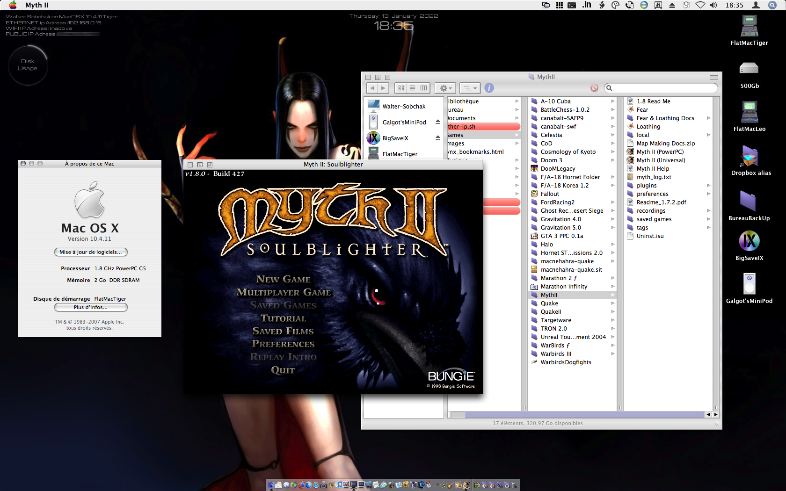Screen dimensions: 786x491
Task: Click the volume icon in menu bar
Action: click(x=713, y=5)
